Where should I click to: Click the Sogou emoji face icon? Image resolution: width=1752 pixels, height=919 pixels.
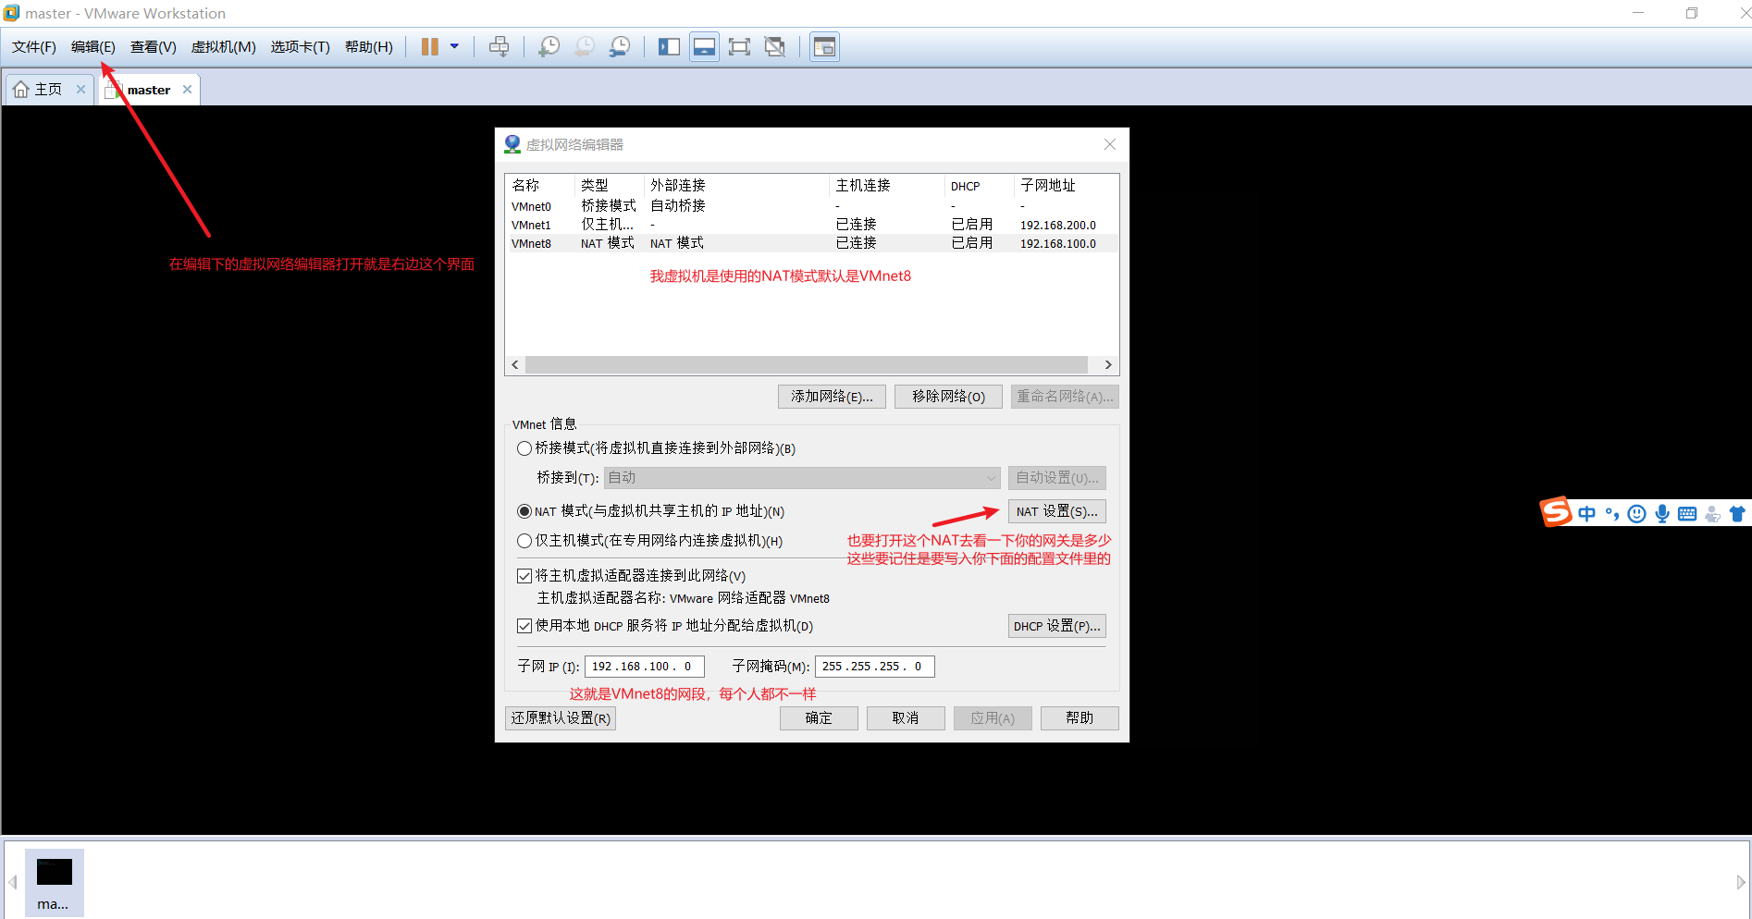[x=1636, y=514]
